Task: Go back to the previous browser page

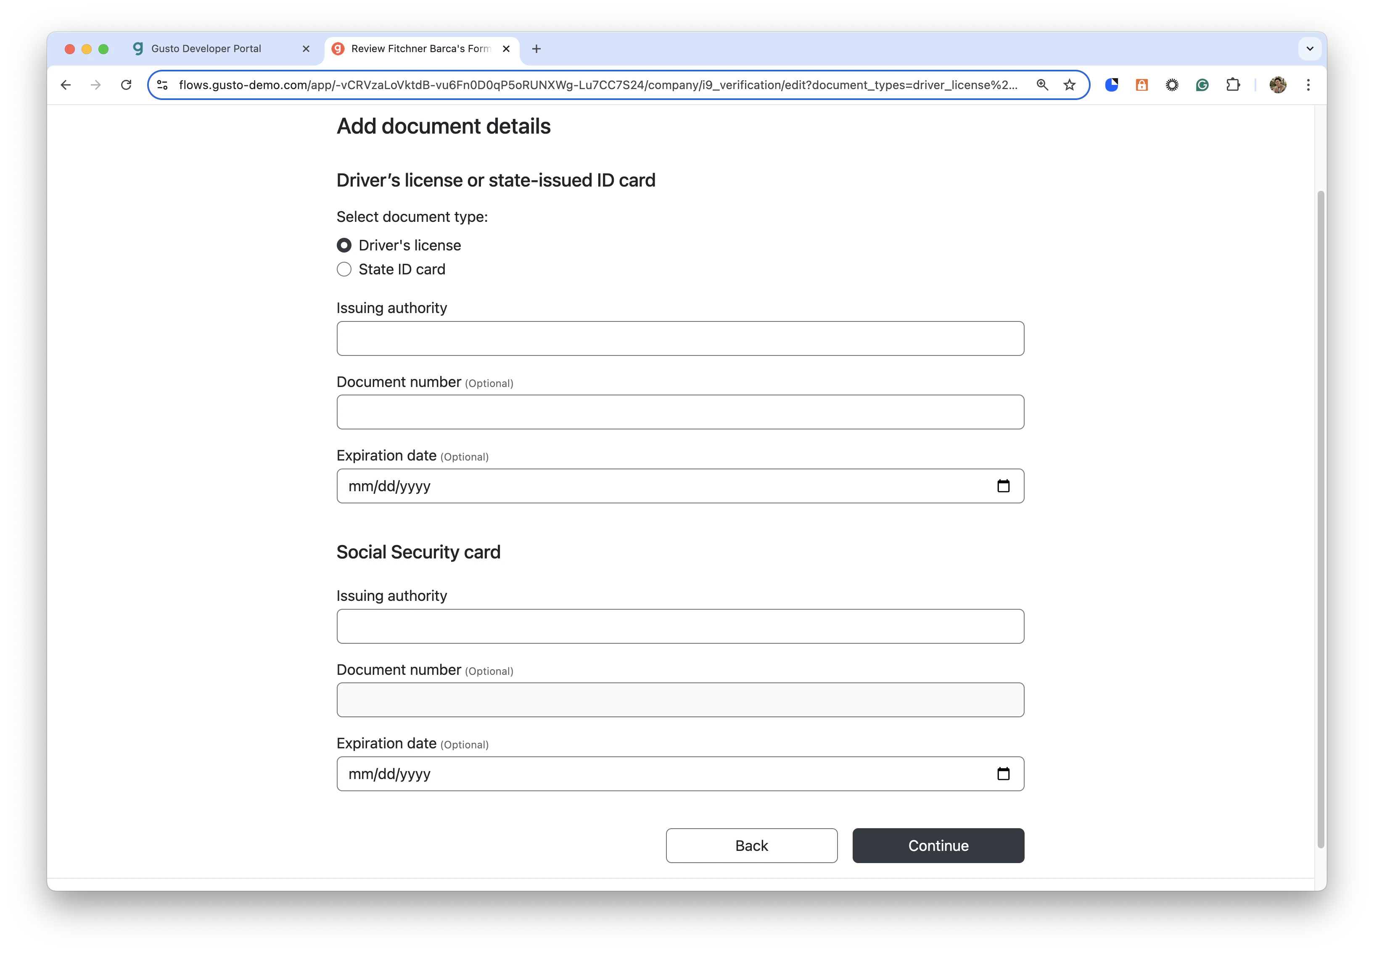Action: [x=66, y=85]
